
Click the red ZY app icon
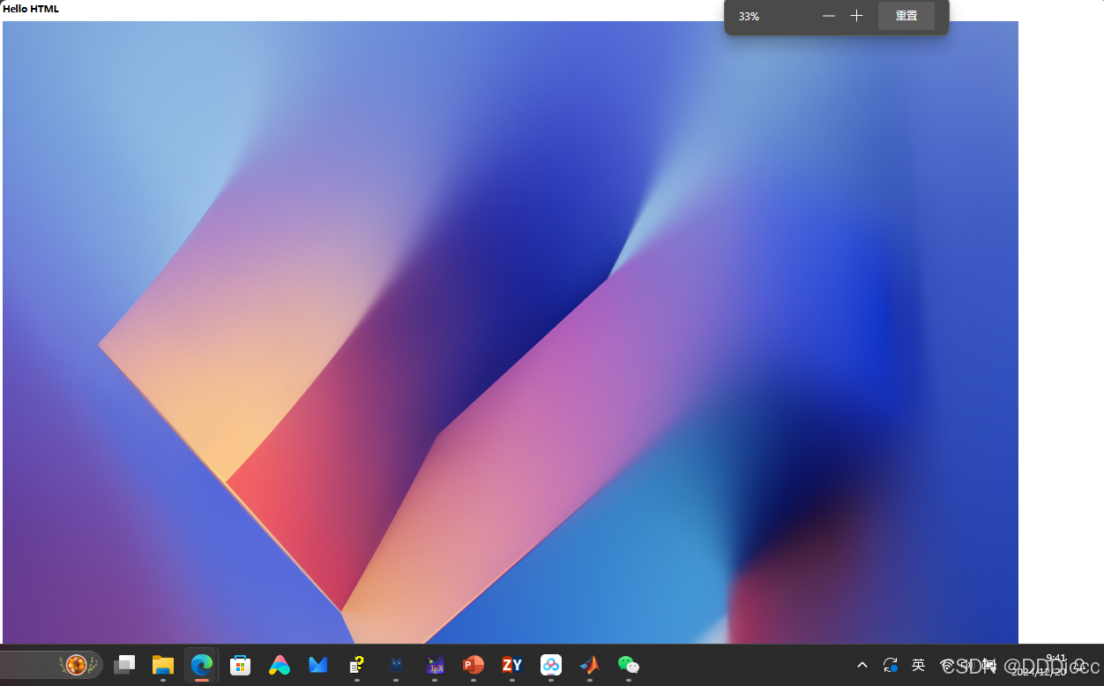512,665
